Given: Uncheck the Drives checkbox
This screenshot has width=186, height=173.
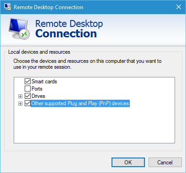Looking at the screenshot, I should [27, 96].
